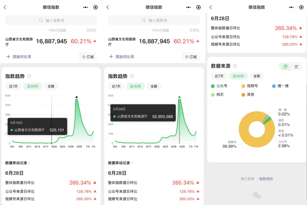Image resolution: width=307 pixels, height=205 pixels.
Task: Toggle 视频号 legend in data source chart
Action: click(x=250, y=86)
